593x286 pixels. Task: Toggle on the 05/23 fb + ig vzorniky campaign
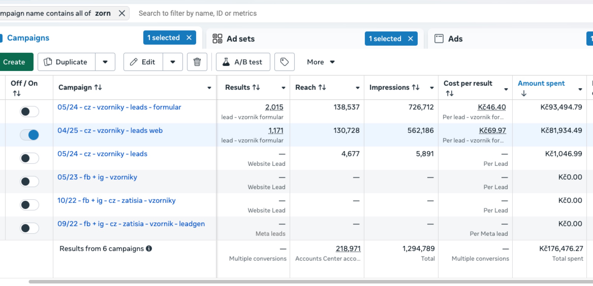29,181
